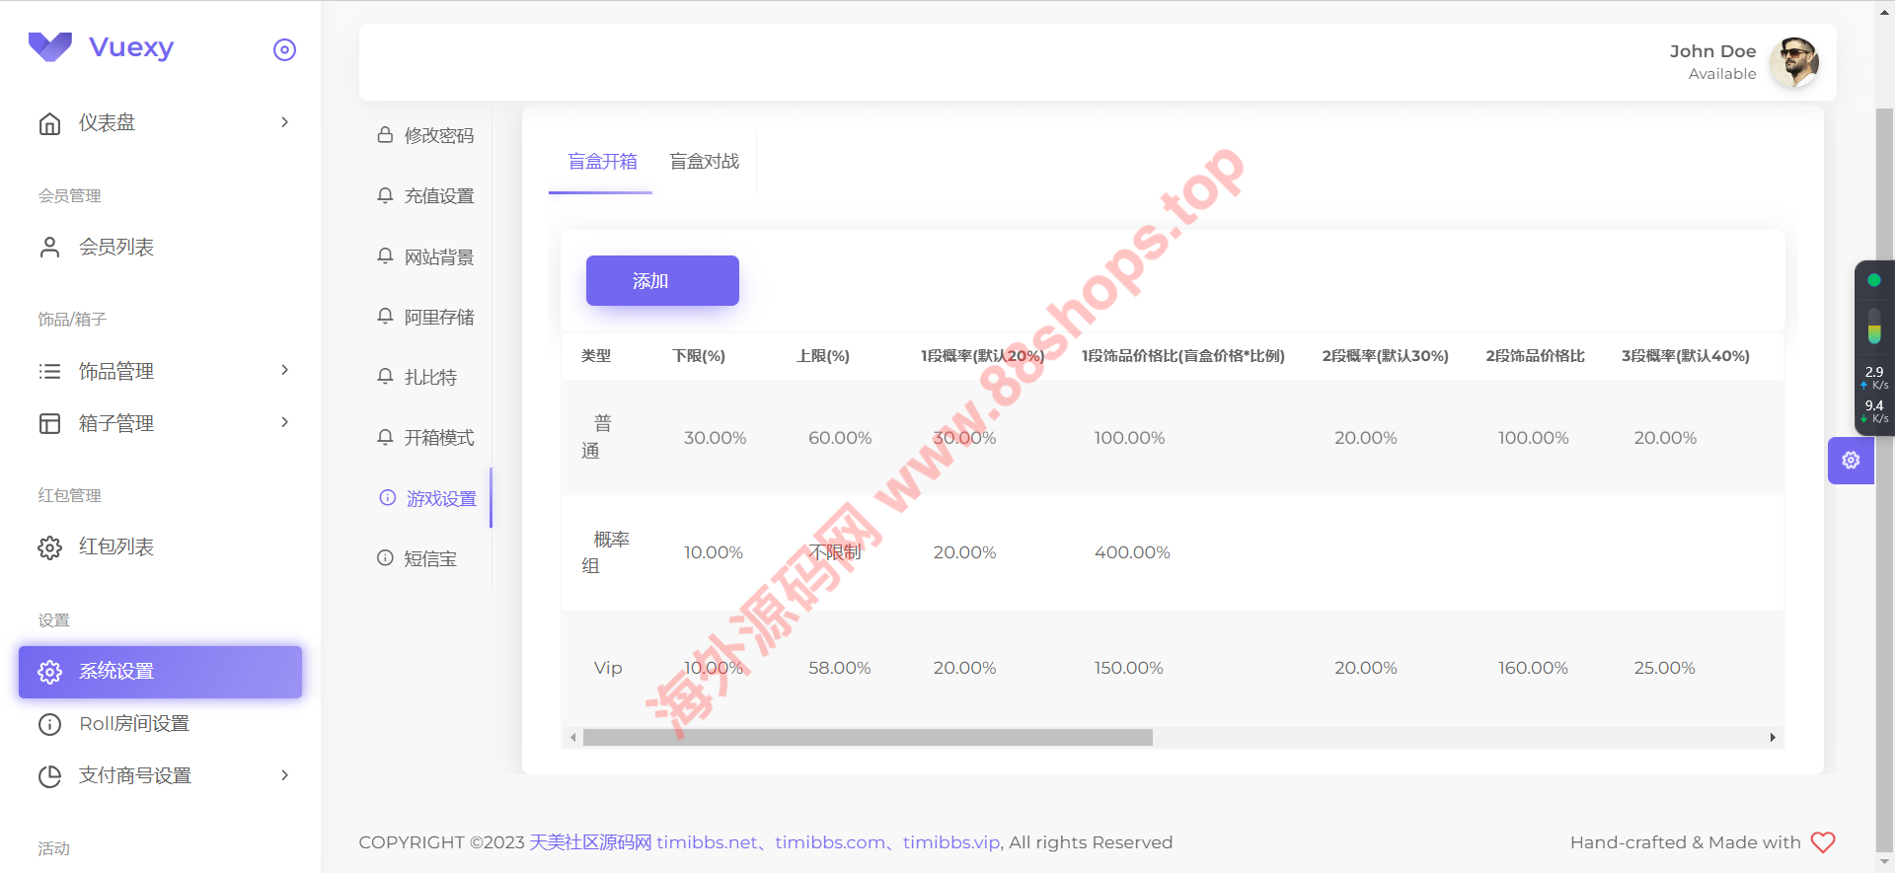This screenshot has height=873, width=1895.
Task: Click the 充值设置 bell icon
Action: [385, 195]
